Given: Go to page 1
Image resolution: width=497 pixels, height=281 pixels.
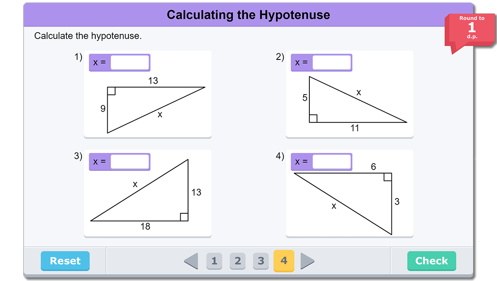Looking at the screenshot, I should point(214,261).
